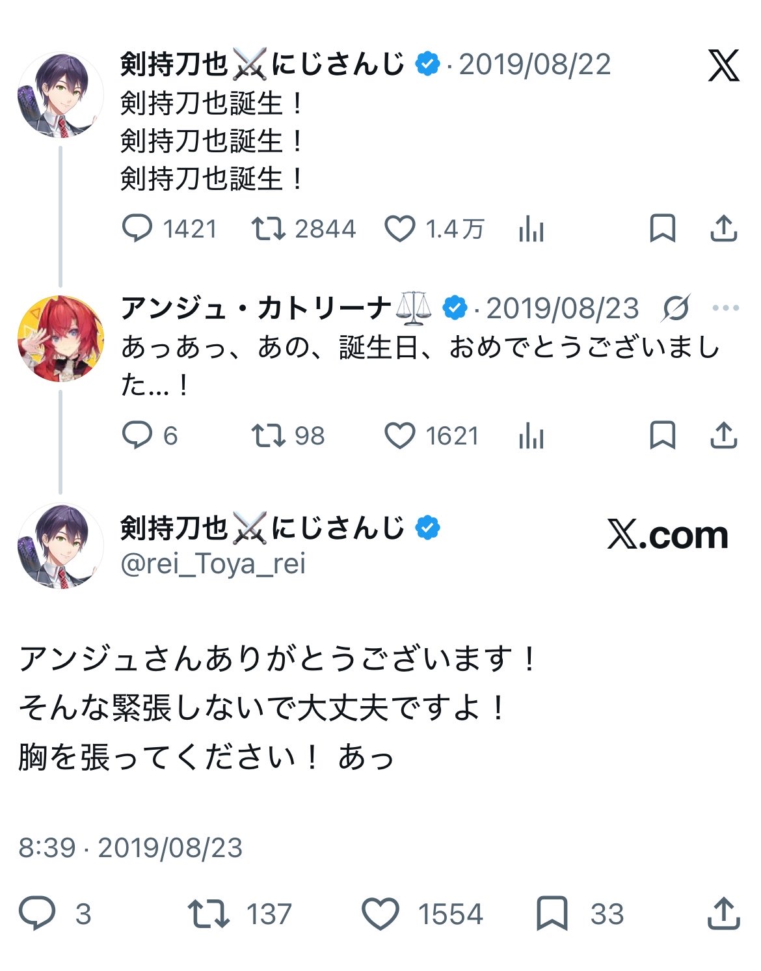
Task: Open @rei_Toya_rei profile handle link
Action: (213, 564)
